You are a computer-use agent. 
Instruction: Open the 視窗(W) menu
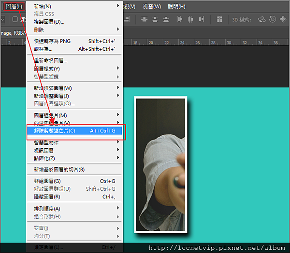[x=152, y=7]
